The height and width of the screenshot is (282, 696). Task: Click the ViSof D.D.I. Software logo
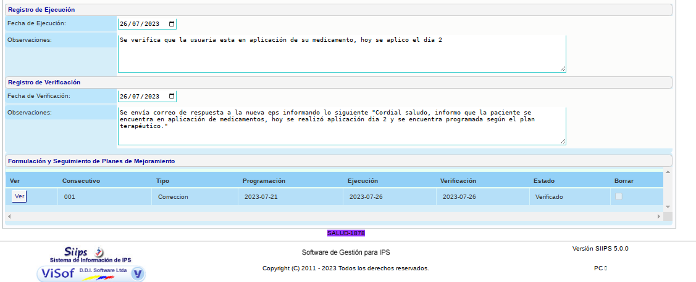point(91,273)
